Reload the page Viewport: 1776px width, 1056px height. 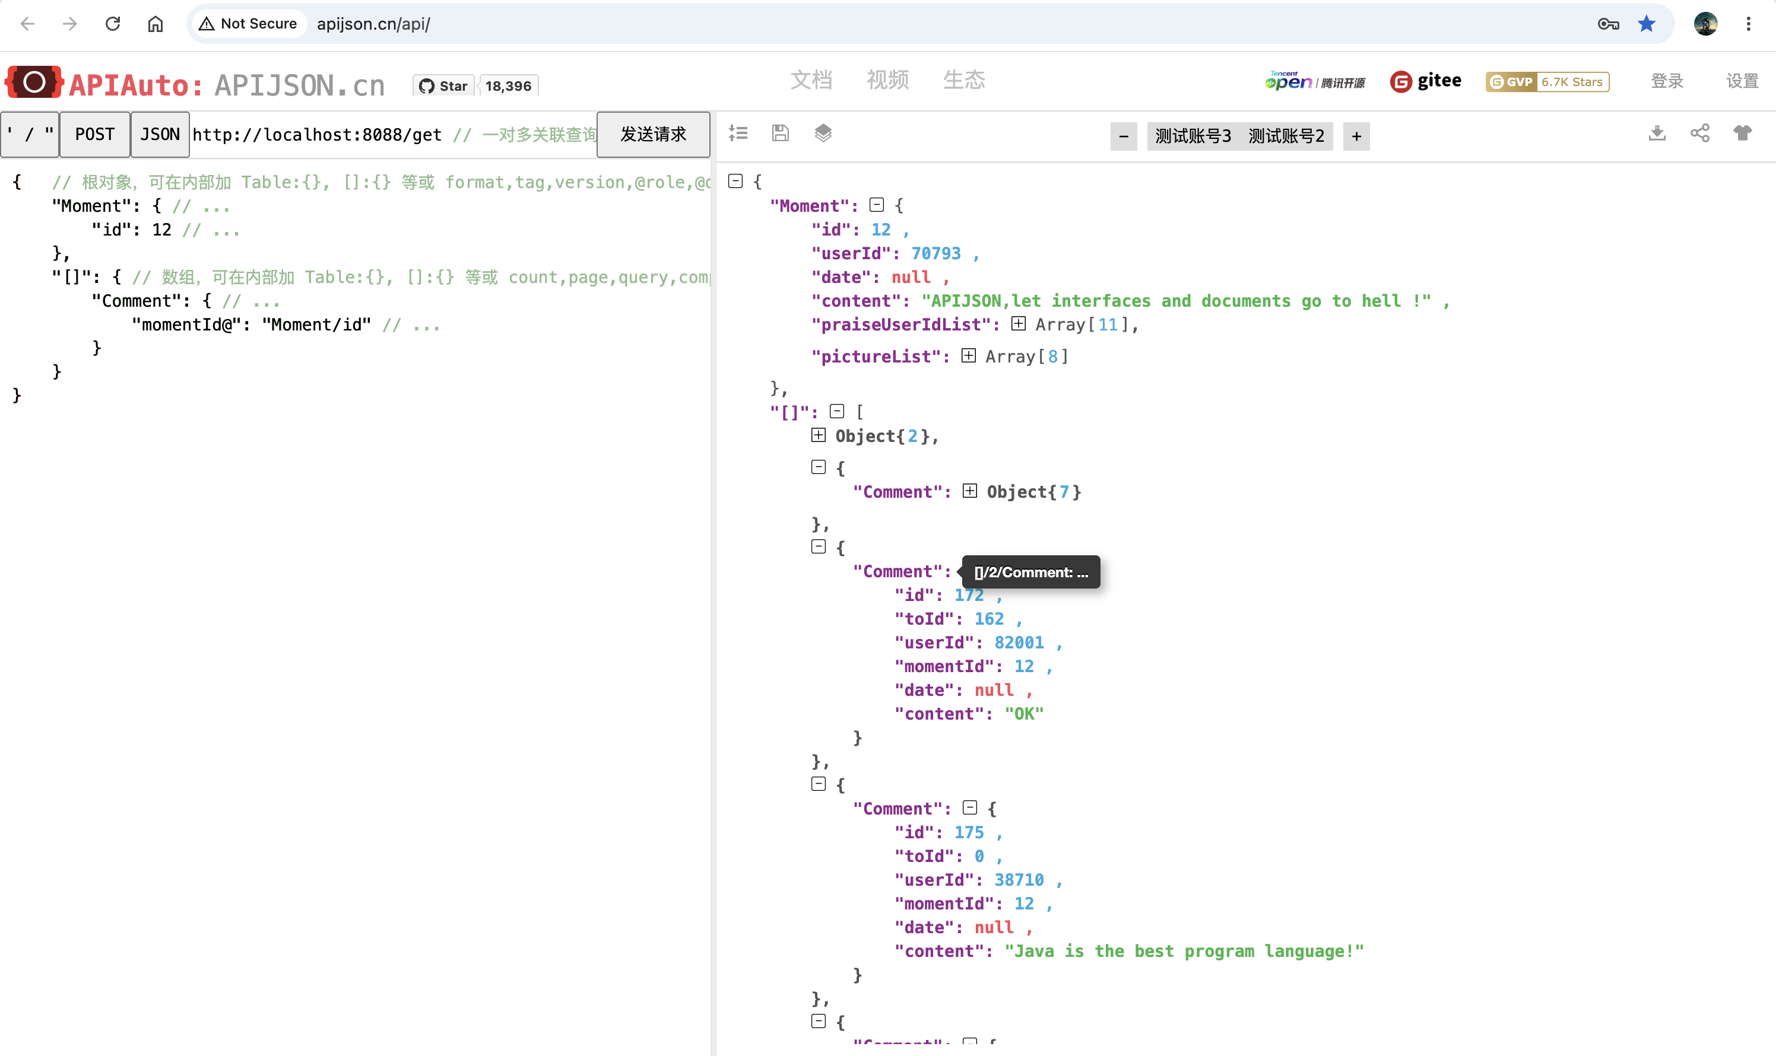pos(112,24)
